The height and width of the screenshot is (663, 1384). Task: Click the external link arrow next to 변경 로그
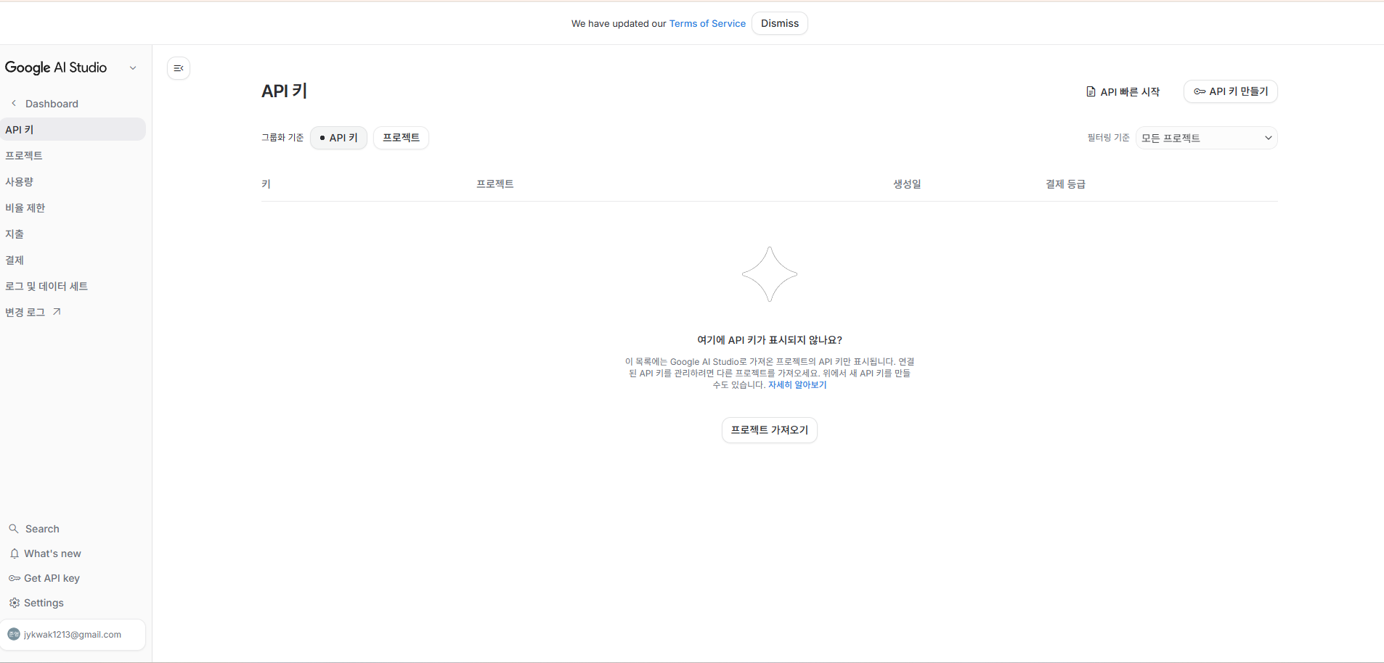click(x=57, y=312)
